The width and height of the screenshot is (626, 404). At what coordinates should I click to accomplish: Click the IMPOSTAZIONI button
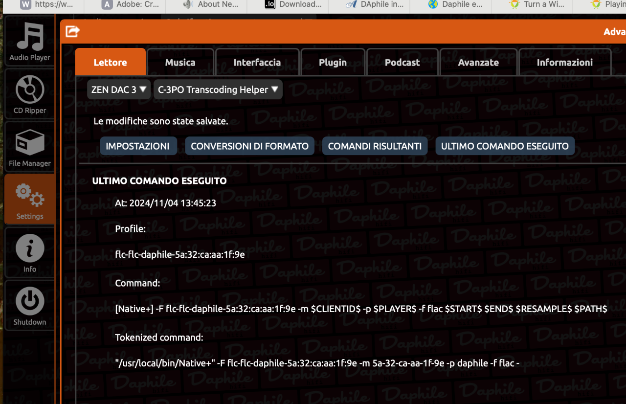point(138,146)
